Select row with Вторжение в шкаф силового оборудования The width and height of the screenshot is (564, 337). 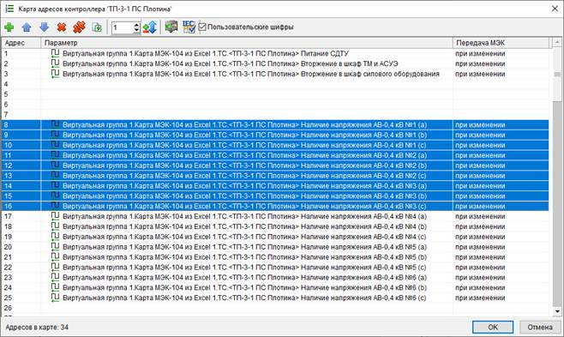click(275, 74)
